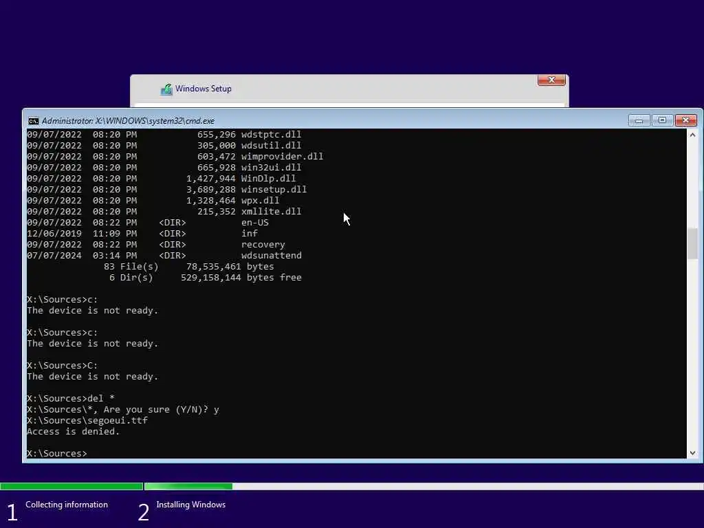Click the console vertical scrollbar thumb

tap(692, 243)
